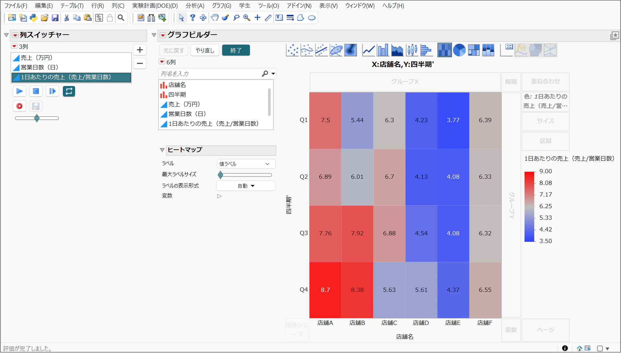Choose the Smoother graph element icon

307,50
